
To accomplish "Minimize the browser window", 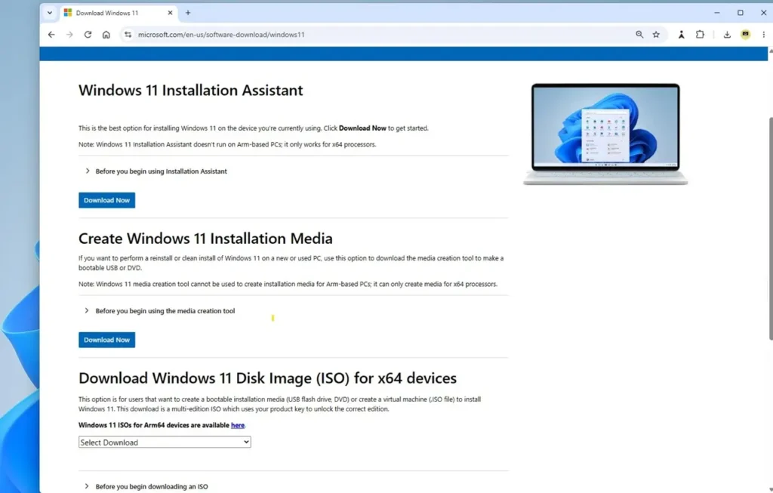I will point(717,13).
